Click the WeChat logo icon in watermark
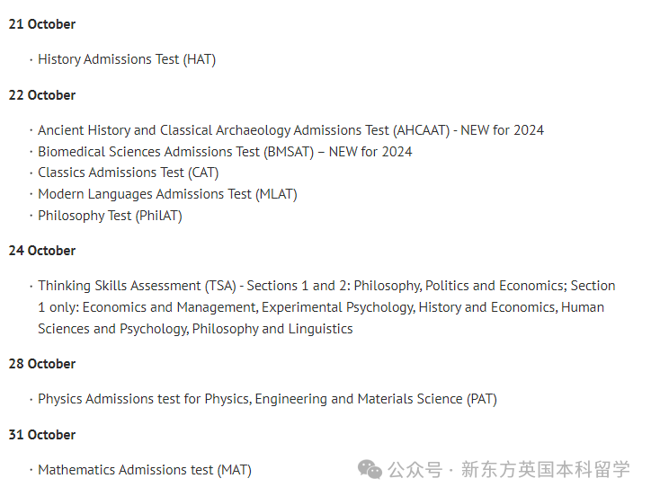 [x=370, y=469]
